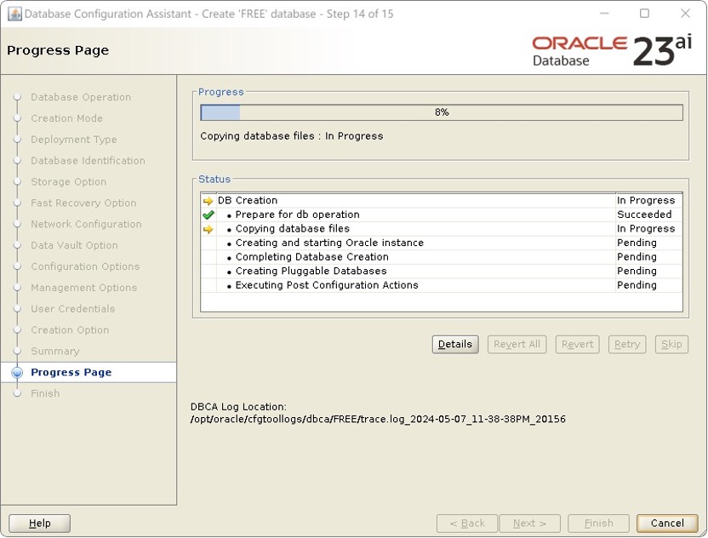Select Creation Mode step in sidebar
The height and width of the screenshot is (538, 708).
tap(67, 118)
